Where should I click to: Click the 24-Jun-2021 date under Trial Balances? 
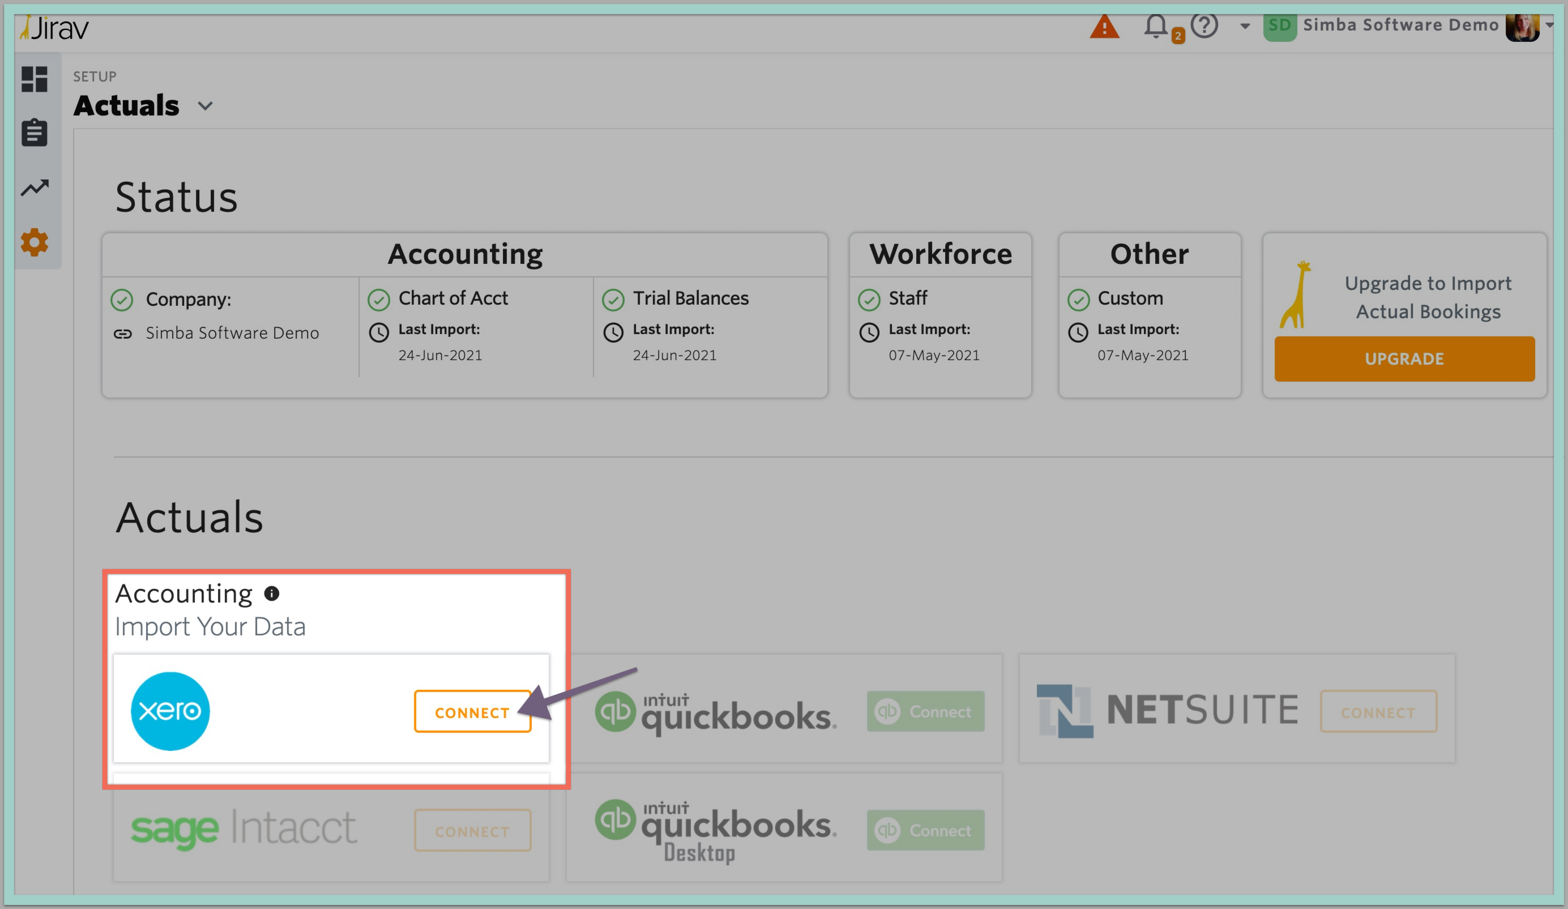click(x=674, y=355)
